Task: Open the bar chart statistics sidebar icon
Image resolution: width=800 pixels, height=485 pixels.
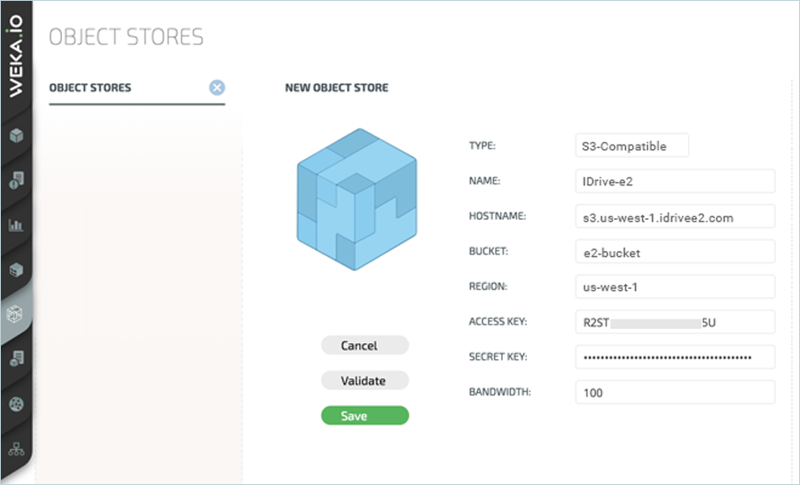Action: (x=16, y=225)
